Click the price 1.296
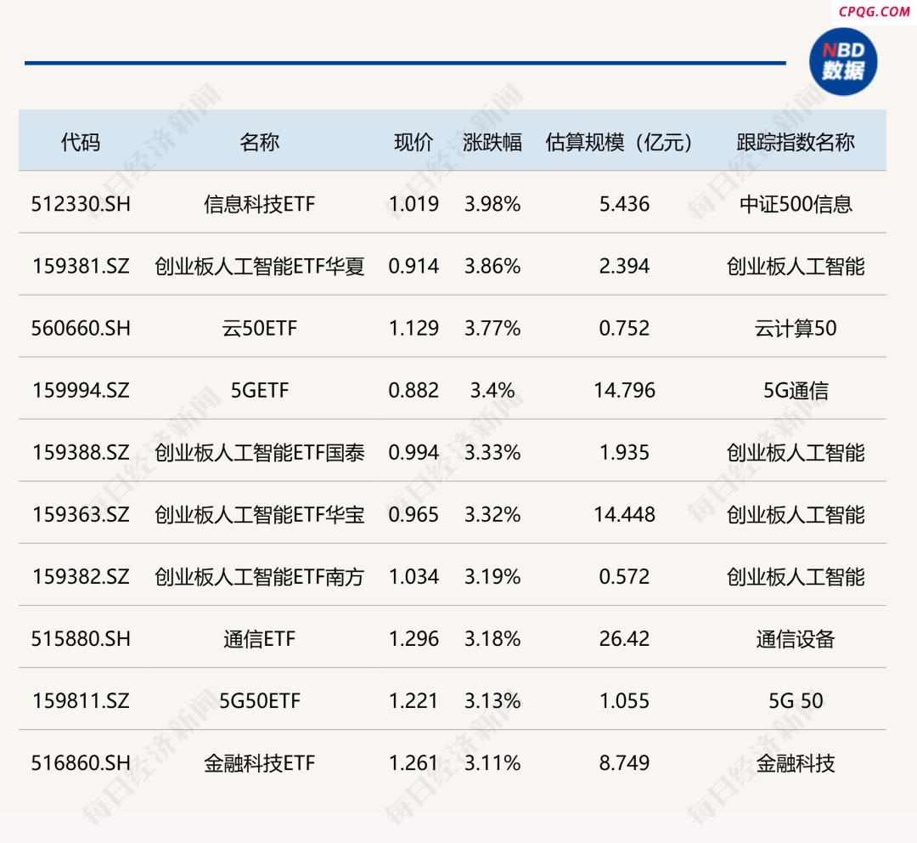This screenshot has height=843, width=917. [413, 639]
